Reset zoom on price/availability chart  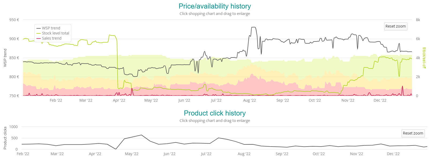(395, 26)
